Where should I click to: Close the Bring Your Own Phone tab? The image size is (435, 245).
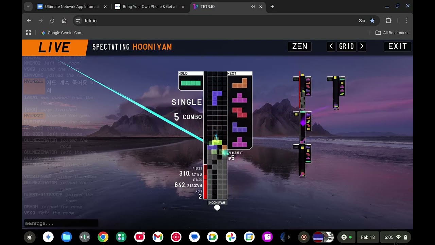tap(183, 6)
